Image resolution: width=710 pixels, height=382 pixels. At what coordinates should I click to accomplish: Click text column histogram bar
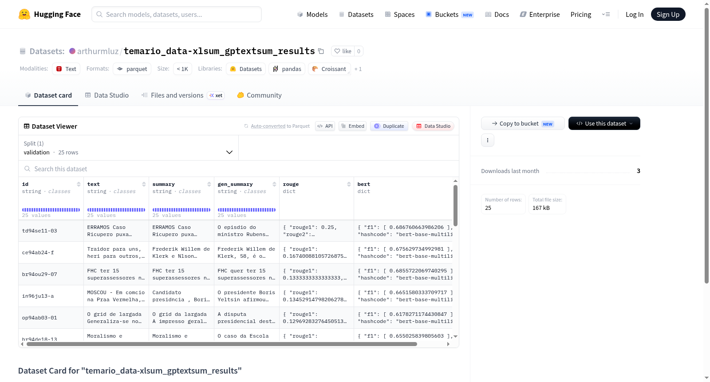116,210
